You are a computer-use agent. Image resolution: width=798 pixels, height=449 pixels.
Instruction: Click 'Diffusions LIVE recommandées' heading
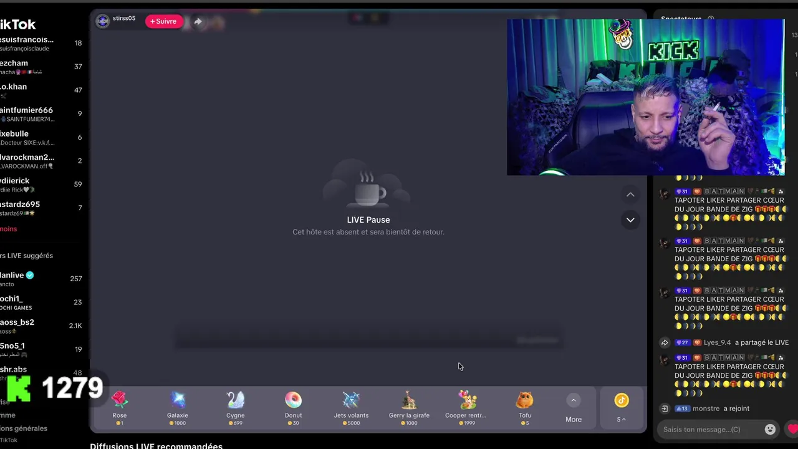tap(156, 445)
